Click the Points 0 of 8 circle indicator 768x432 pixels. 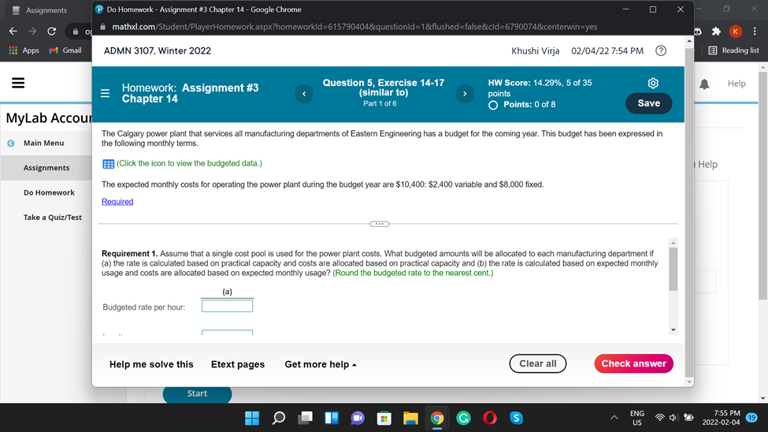tap(493, 105)
